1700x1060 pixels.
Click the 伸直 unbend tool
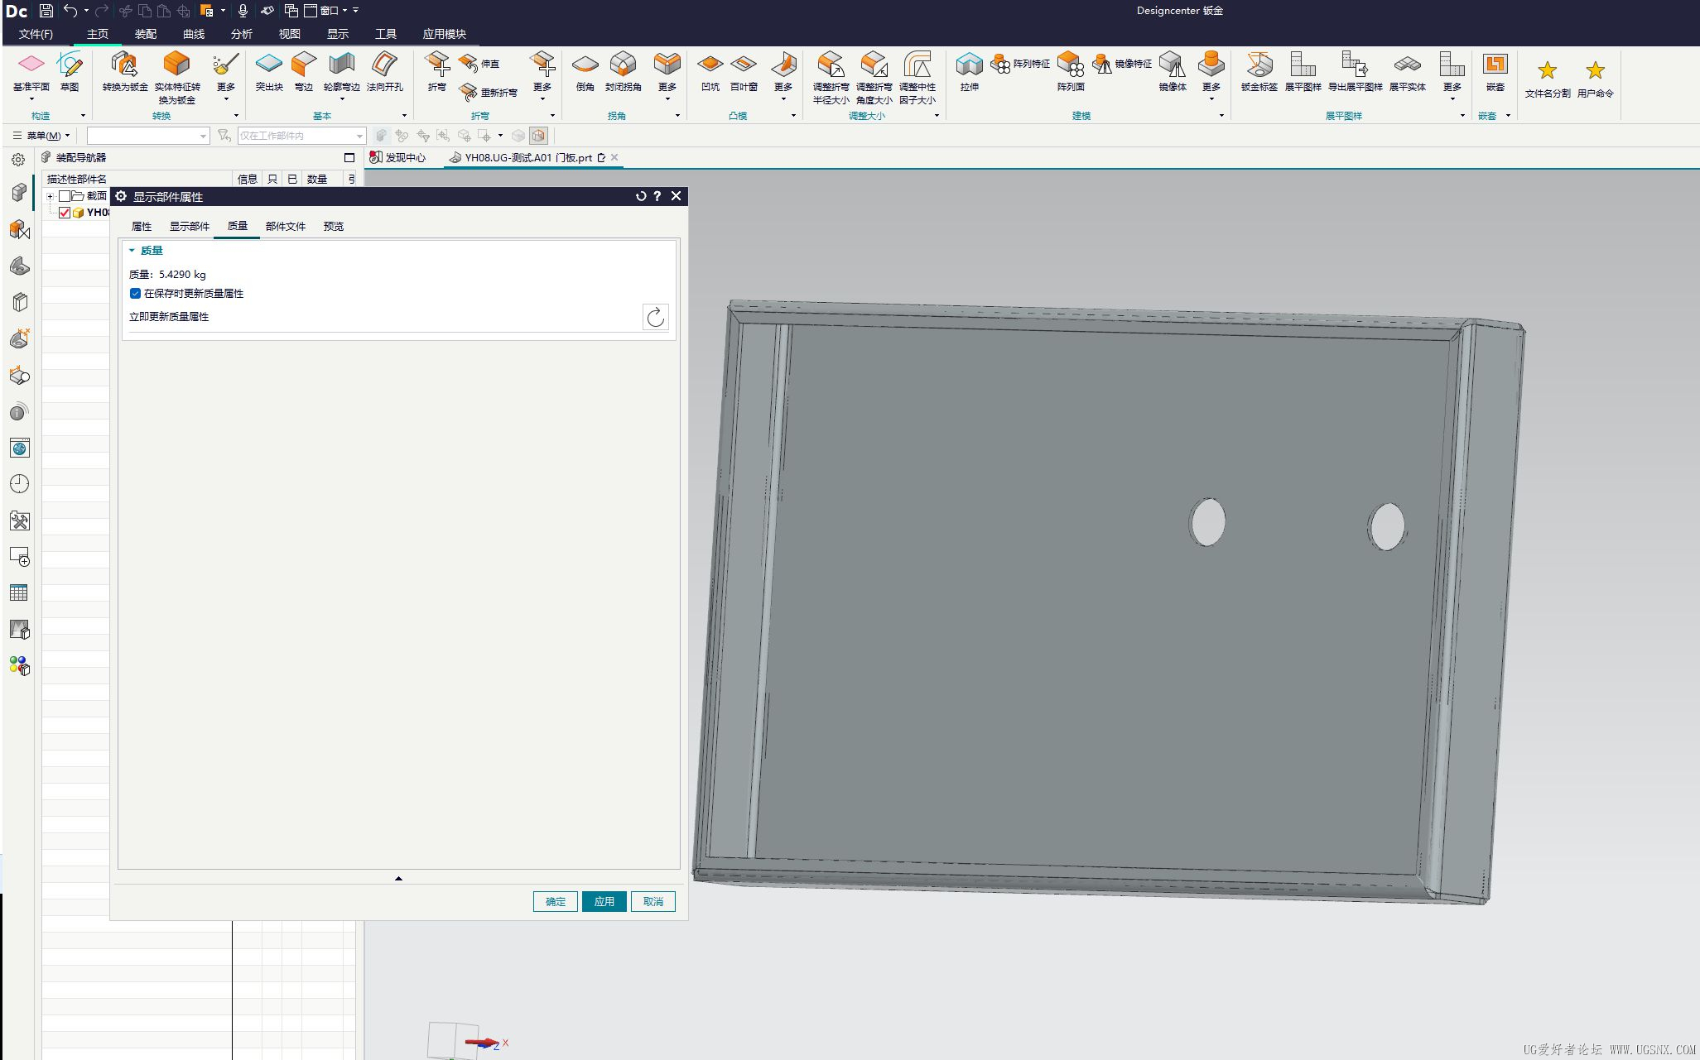[x=480, y=63]
